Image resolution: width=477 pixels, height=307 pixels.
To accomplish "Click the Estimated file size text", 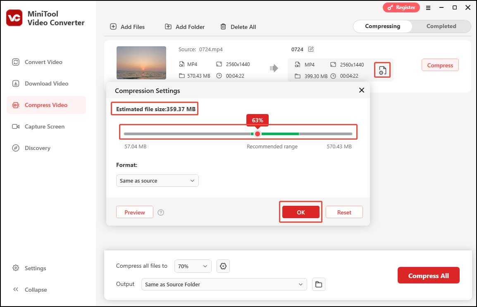I will coord(156,109).
